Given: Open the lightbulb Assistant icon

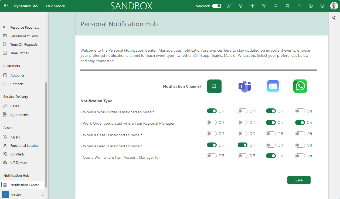Looking at the screenshot, I should [x=241, y=6].
